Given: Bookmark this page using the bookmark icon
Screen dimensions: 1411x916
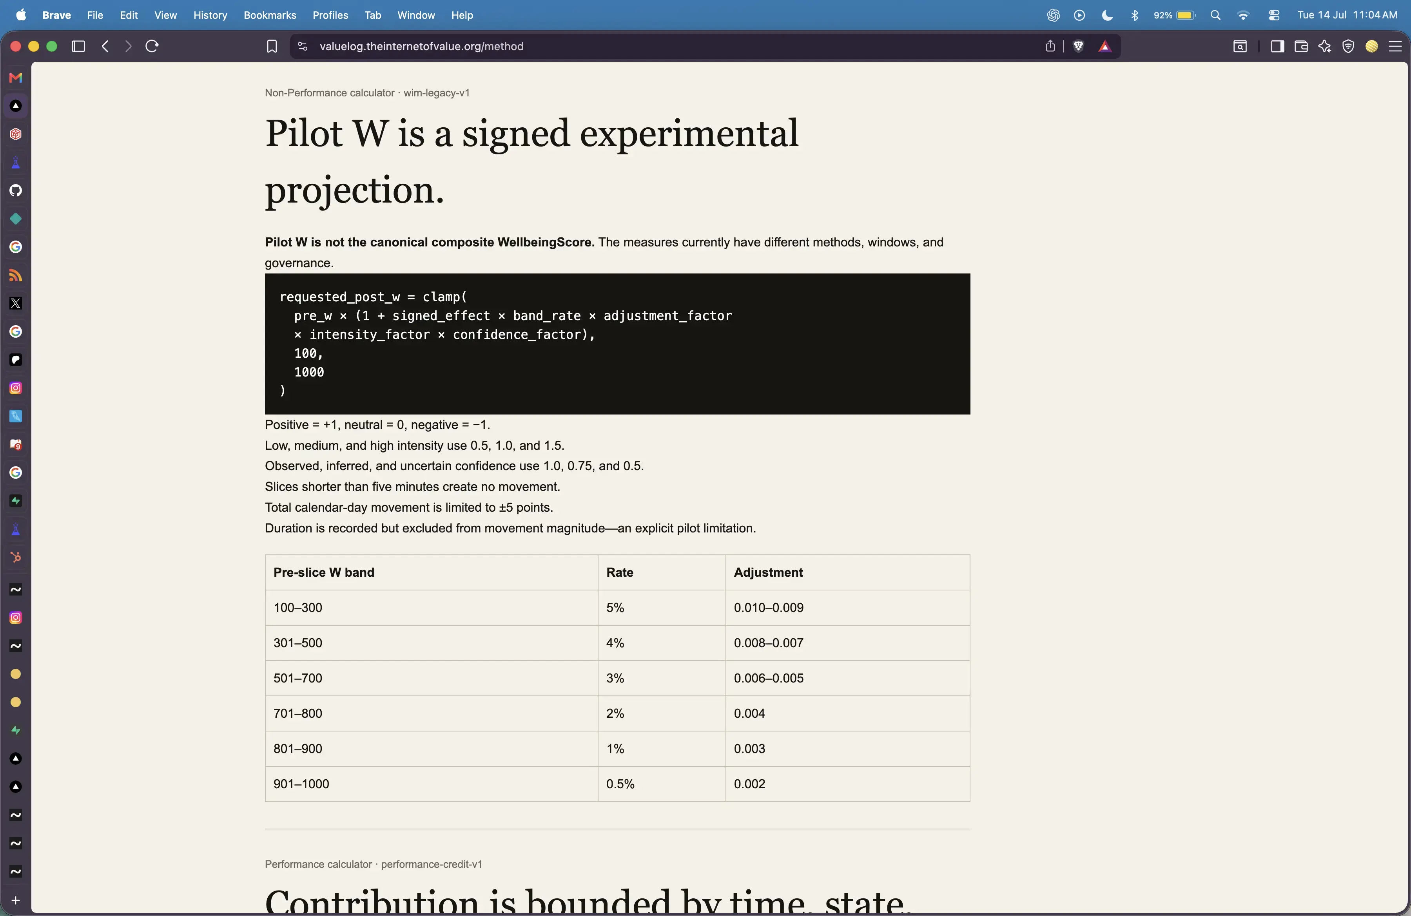Looking at the screenshot, I should tap(272, 46).
